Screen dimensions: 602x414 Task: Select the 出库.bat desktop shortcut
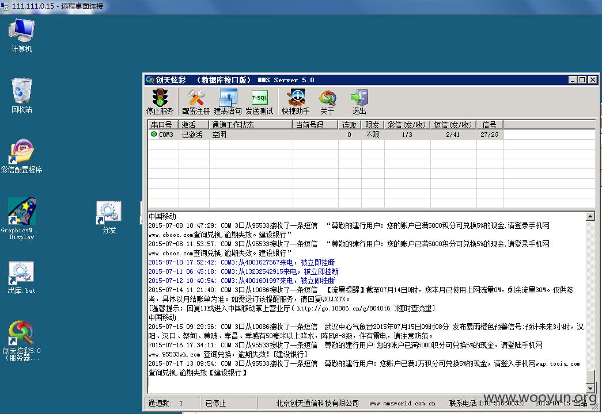21,278
